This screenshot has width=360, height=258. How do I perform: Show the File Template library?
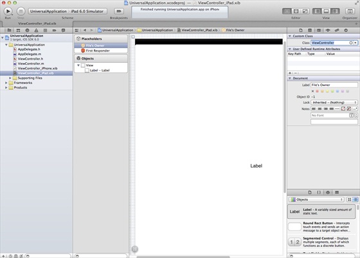310,193
